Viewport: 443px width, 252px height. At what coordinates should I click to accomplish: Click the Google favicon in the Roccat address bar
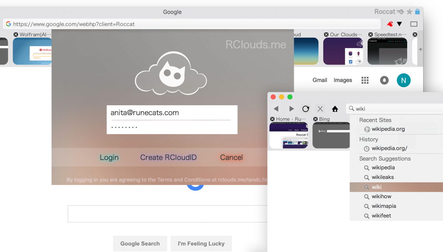[9, 24]
